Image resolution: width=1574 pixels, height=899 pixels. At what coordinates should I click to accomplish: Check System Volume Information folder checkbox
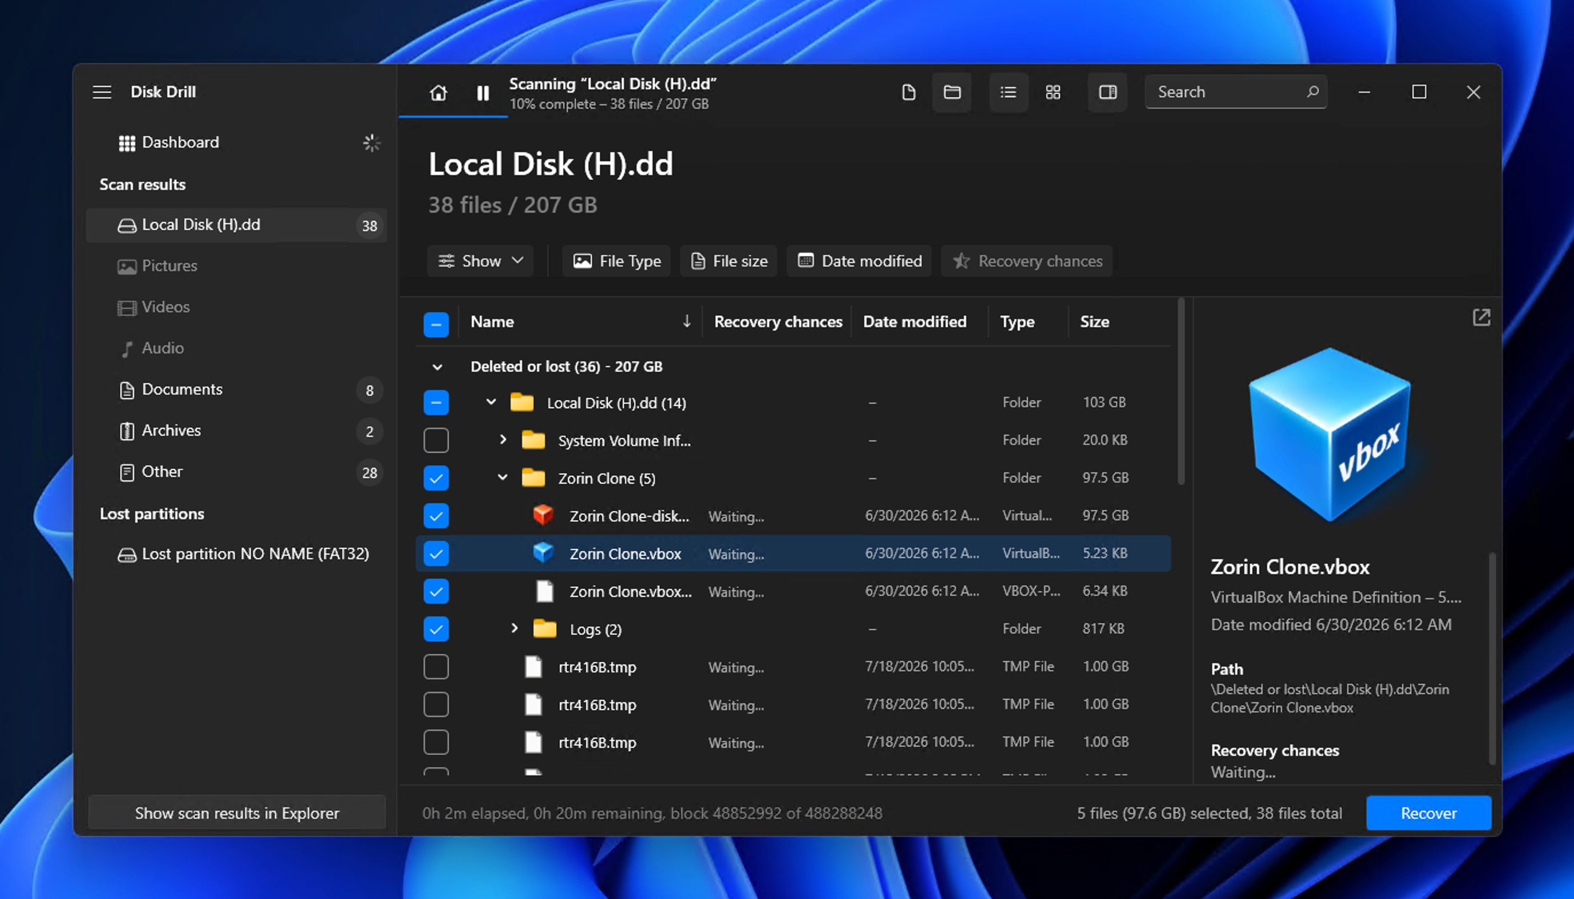[436, 440]
